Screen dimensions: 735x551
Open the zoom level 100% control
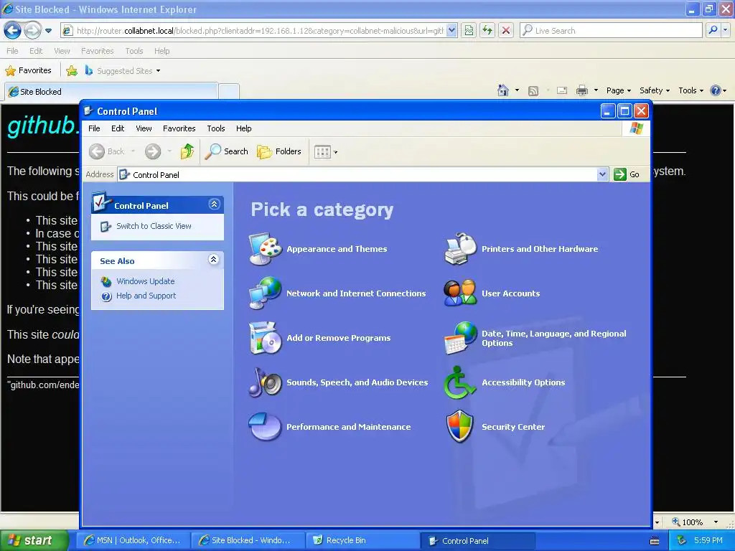click(x=695, y=522)
